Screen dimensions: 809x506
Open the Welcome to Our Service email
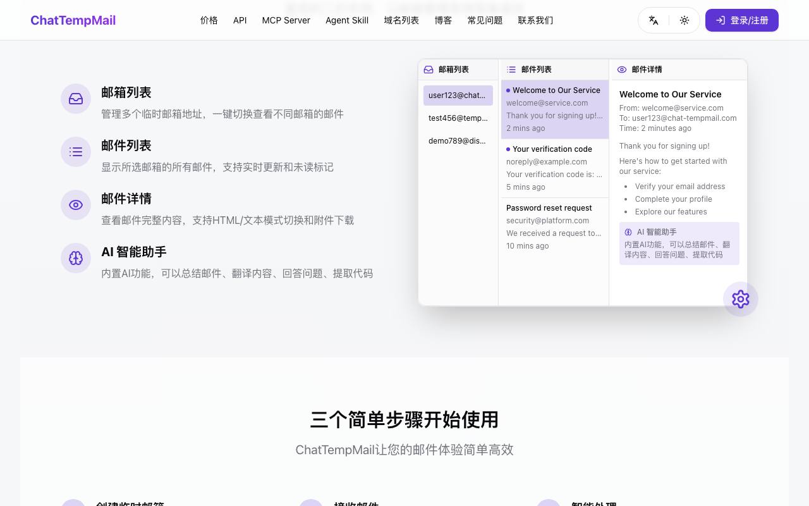pos(555,109)
